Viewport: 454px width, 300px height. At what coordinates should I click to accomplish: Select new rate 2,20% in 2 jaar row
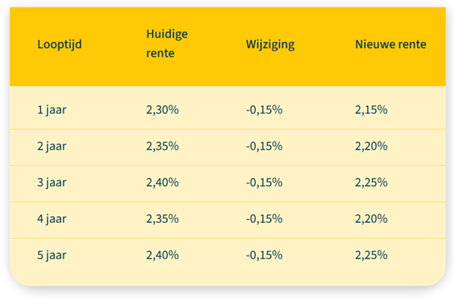pos(372,146)
